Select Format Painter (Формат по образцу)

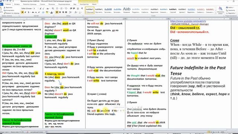(12, 13)
